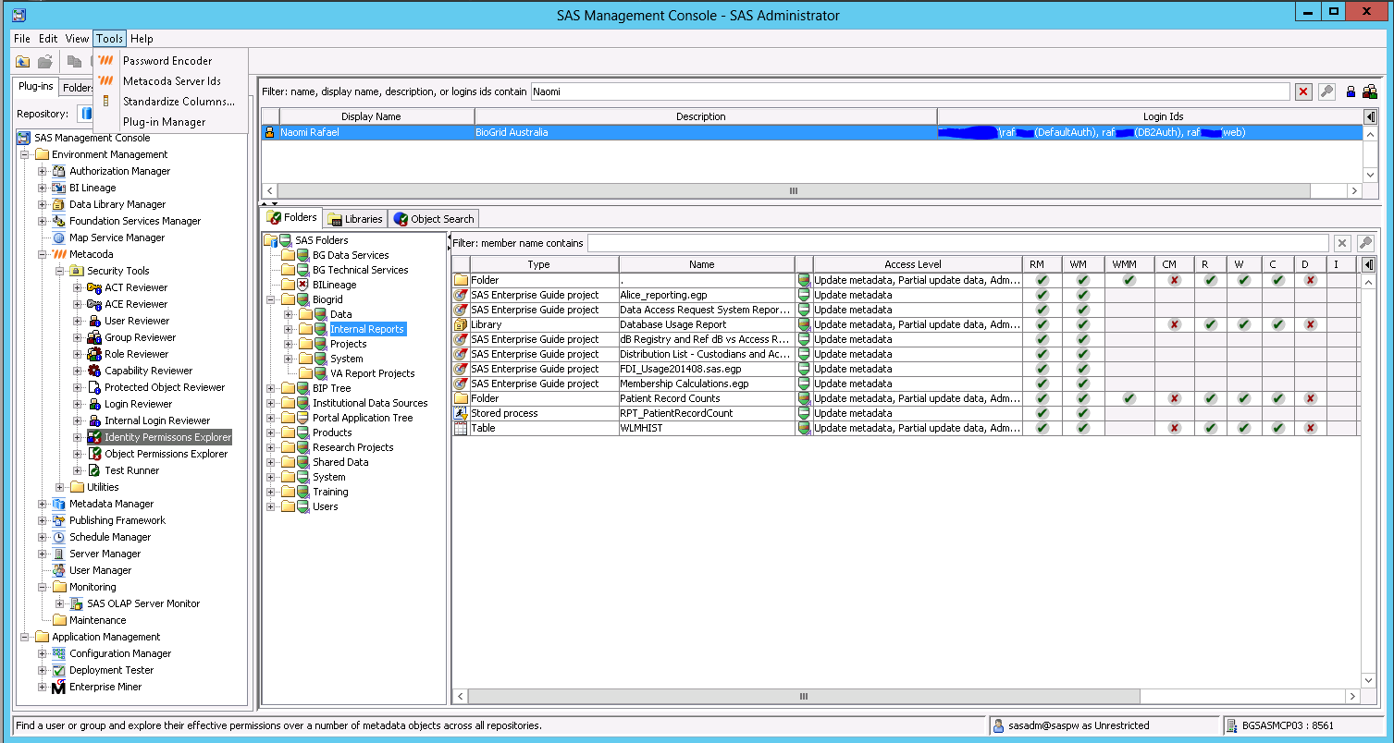Open the File menu
This screenshot has height=743, width=1394.
[x=22, y=39]
